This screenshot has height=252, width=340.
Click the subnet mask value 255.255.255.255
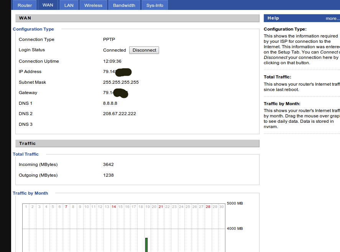tap(121, 82)
